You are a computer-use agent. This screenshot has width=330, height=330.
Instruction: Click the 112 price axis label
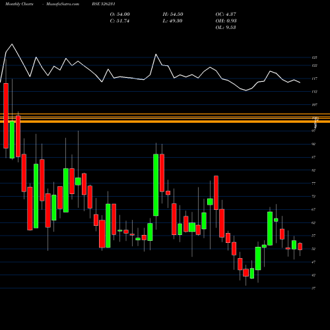tap(314, 92)
